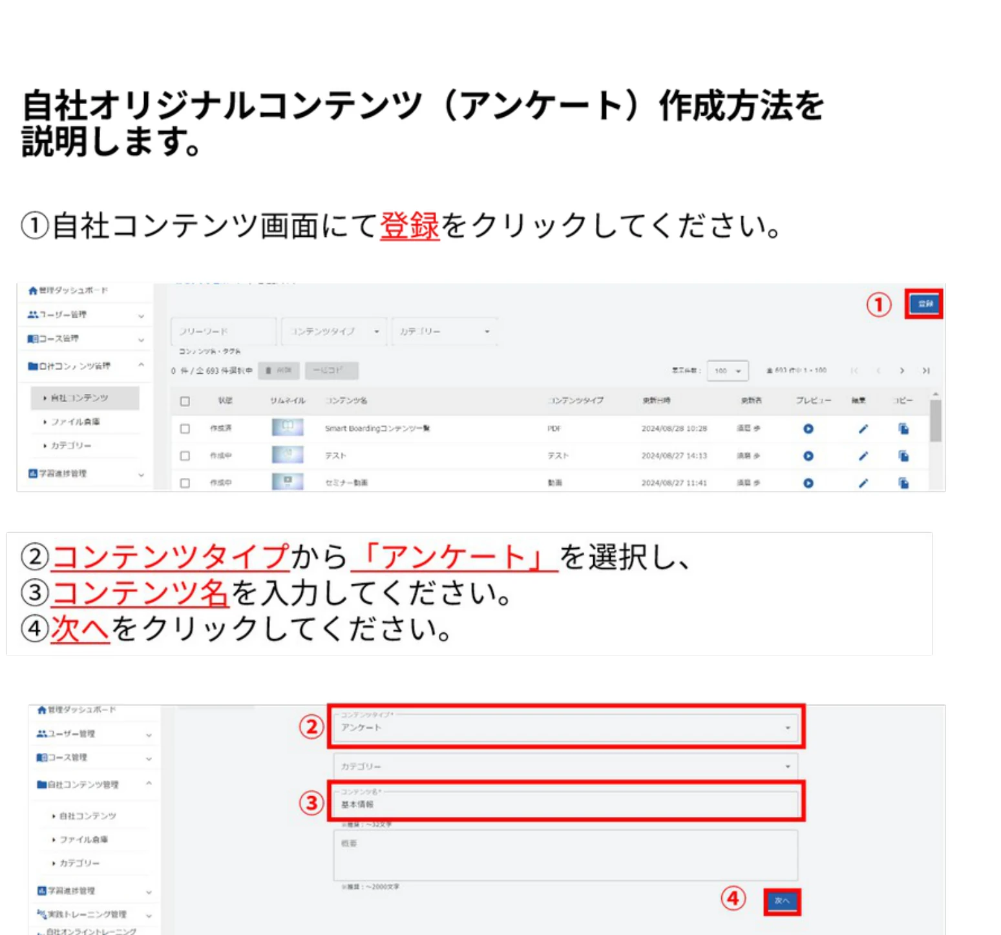The height and width of the screenshot is (935, 1001).
Task: Edit the テスト row with pencil icon
Action: tap(863, 456)
